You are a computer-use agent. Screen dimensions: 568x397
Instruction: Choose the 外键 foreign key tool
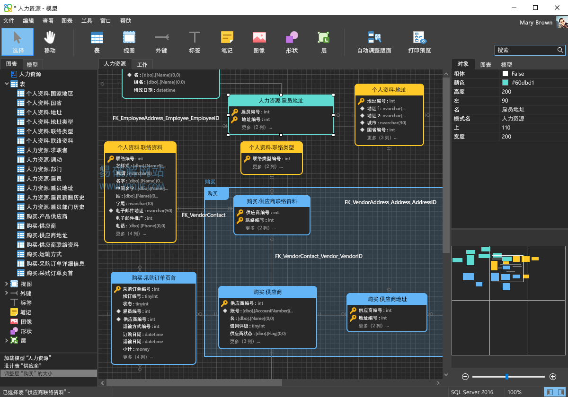tap(161, 42)
